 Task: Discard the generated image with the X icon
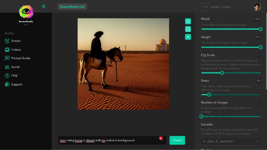coord(188,21)
